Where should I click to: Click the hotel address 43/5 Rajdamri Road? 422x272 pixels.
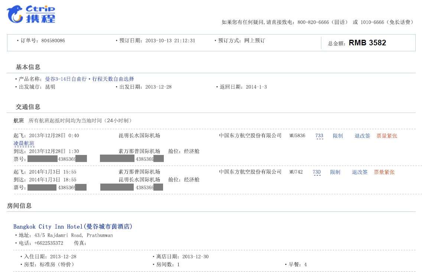[74, 235]
